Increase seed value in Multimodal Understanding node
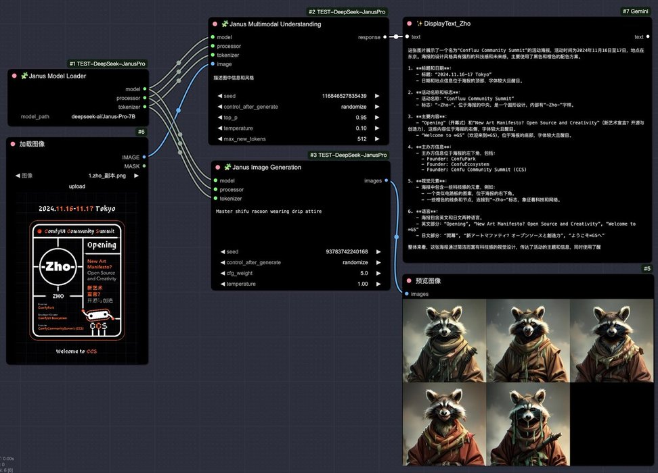The width and height of the screenshot is (658, 473). click(377, 96)
